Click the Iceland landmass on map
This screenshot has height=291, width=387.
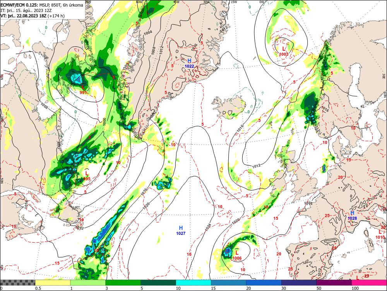(229, 107)
